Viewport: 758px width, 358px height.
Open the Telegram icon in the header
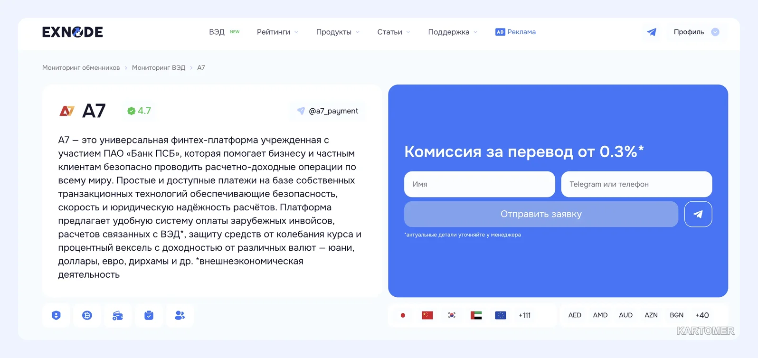click(x=652, y=32)
